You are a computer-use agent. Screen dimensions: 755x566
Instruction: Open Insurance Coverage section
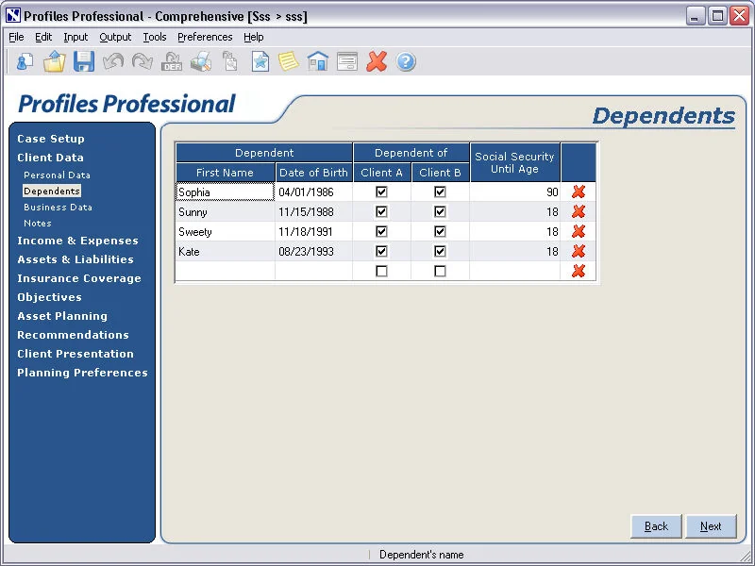point(79,278)
